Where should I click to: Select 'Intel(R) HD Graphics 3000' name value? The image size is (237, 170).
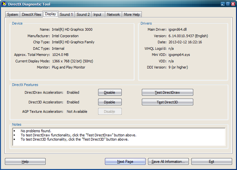[x=72, y=30]
